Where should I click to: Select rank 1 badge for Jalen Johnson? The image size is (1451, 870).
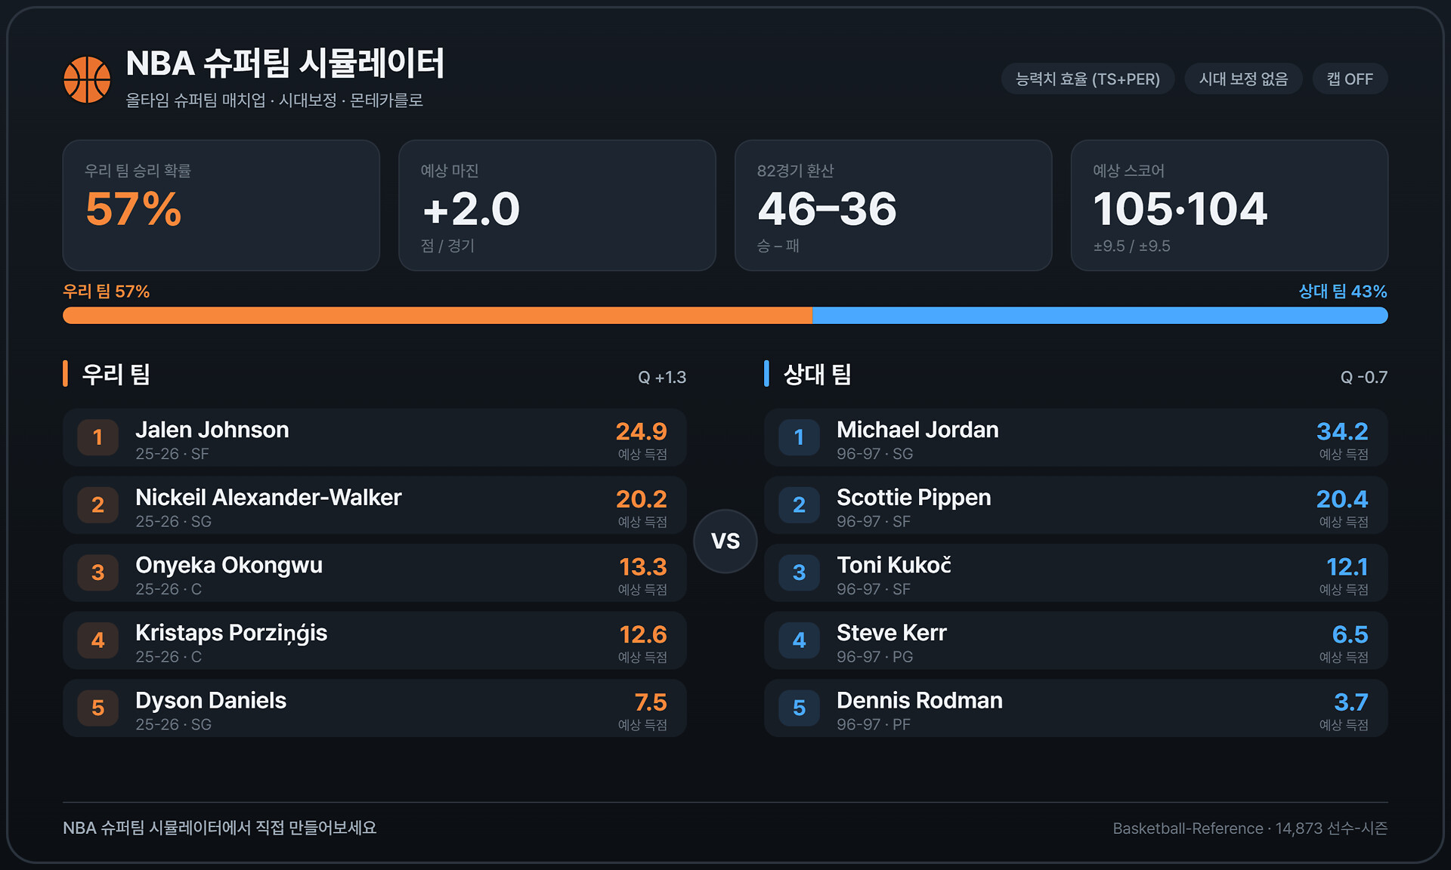(x=98, y=437)
